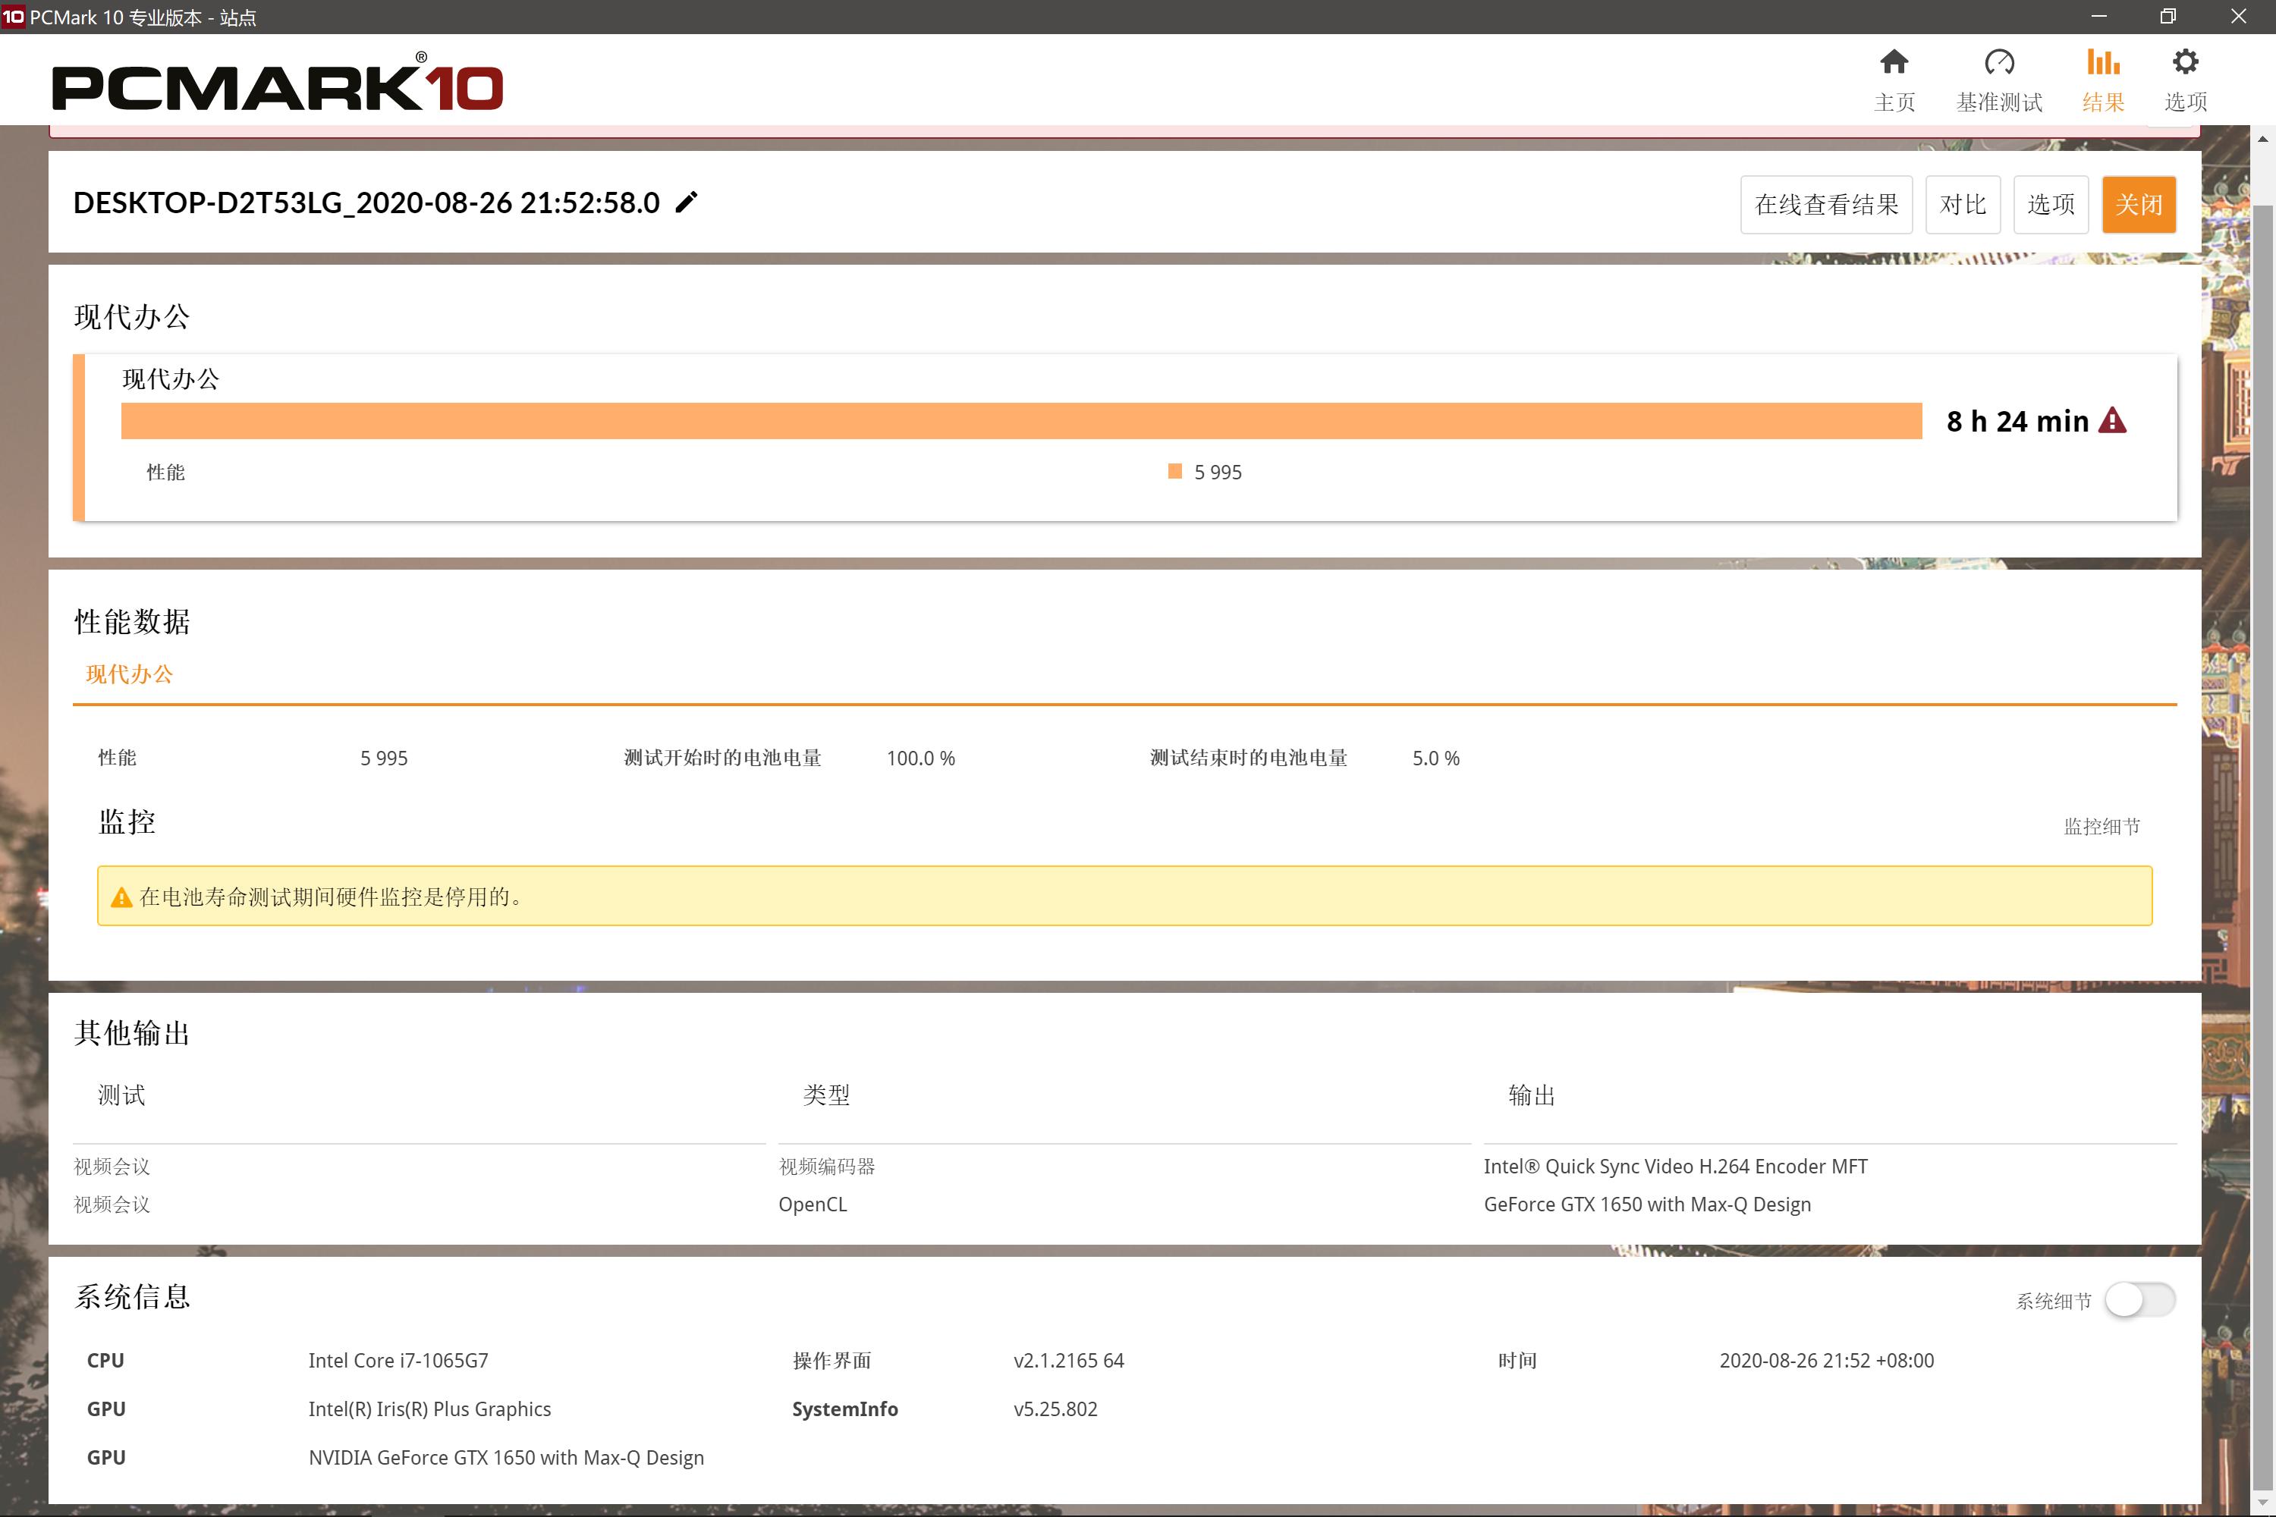Click scrollbar down arrow at bottom right
2276x1517 pixels.
click(2262, 1503)
